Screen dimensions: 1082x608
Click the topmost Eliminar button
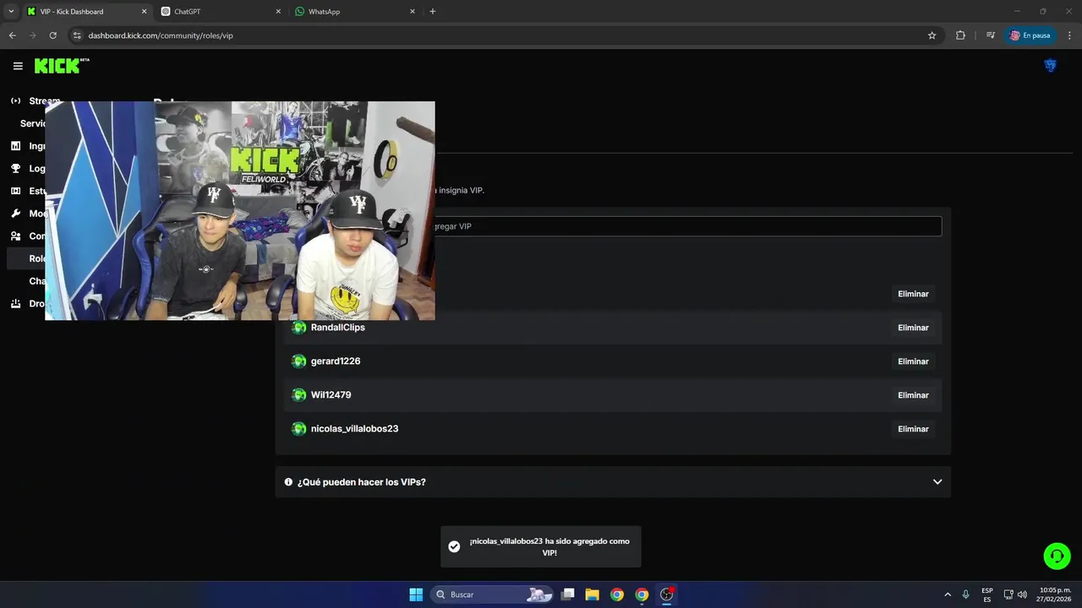click(x=913, y=294)
